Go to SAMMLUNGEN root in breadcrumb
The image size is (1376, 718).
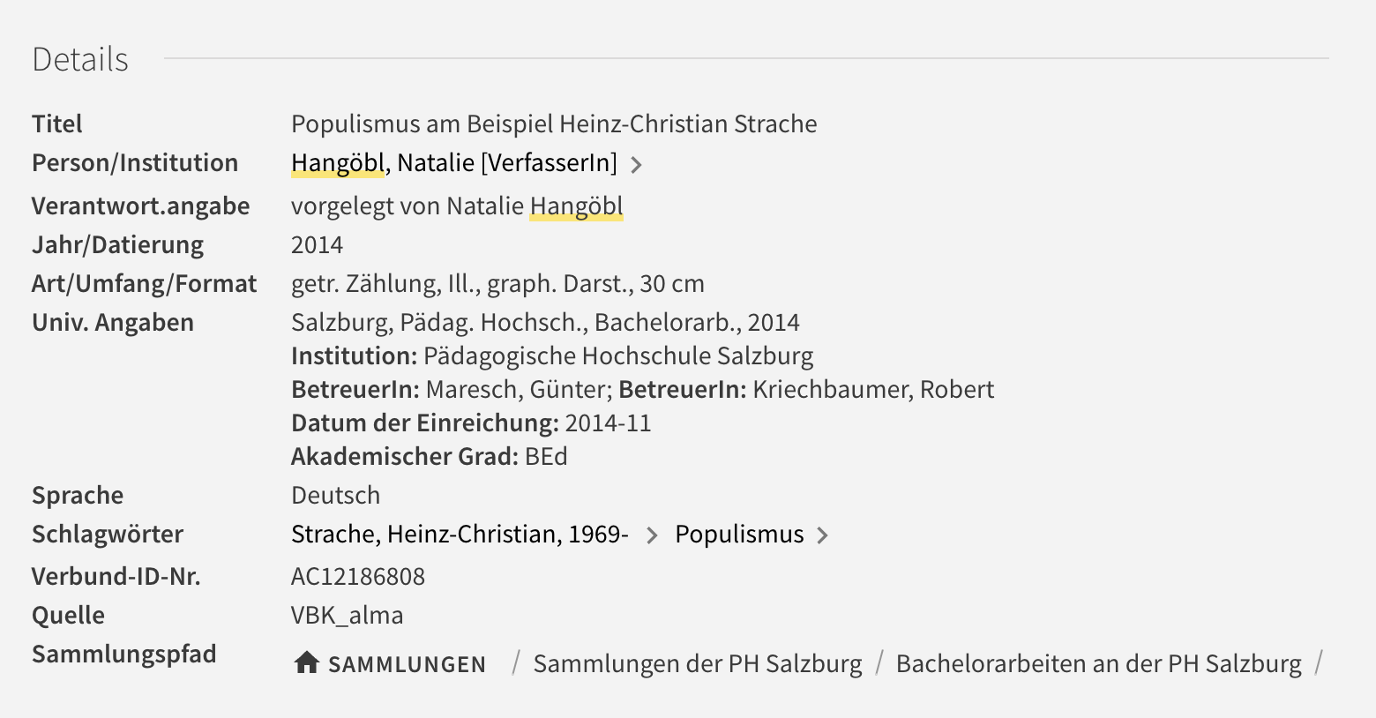(x=407, y=664)
